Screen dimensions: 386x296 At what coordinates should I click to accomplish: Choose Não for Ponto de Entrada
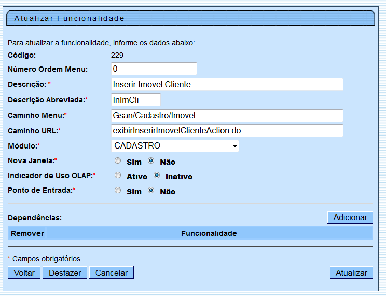151,191
